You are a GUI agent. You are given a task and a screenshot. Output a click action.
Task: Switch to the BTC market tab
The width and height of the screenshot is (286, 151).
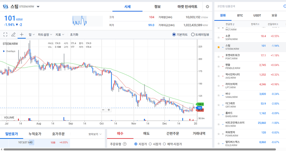pos(240,16)
